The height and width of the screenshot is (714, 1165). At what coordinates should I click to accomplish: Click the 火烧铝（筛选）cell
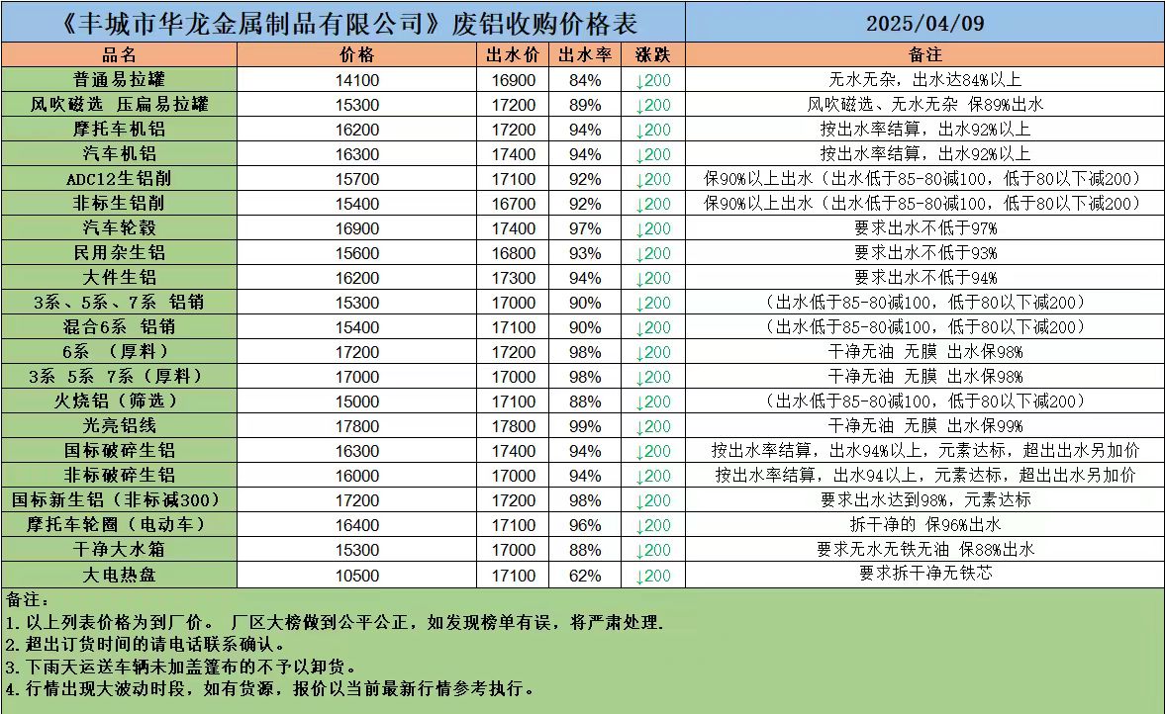120,401
